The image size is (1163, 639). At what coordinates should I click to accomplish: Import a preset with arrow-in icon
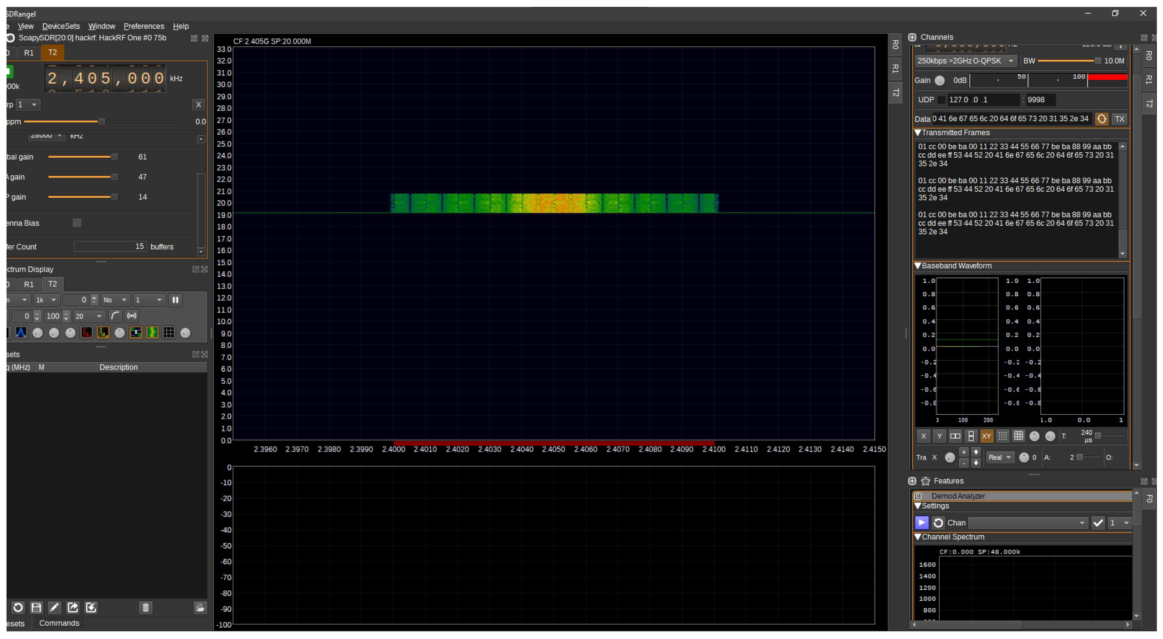91,608
